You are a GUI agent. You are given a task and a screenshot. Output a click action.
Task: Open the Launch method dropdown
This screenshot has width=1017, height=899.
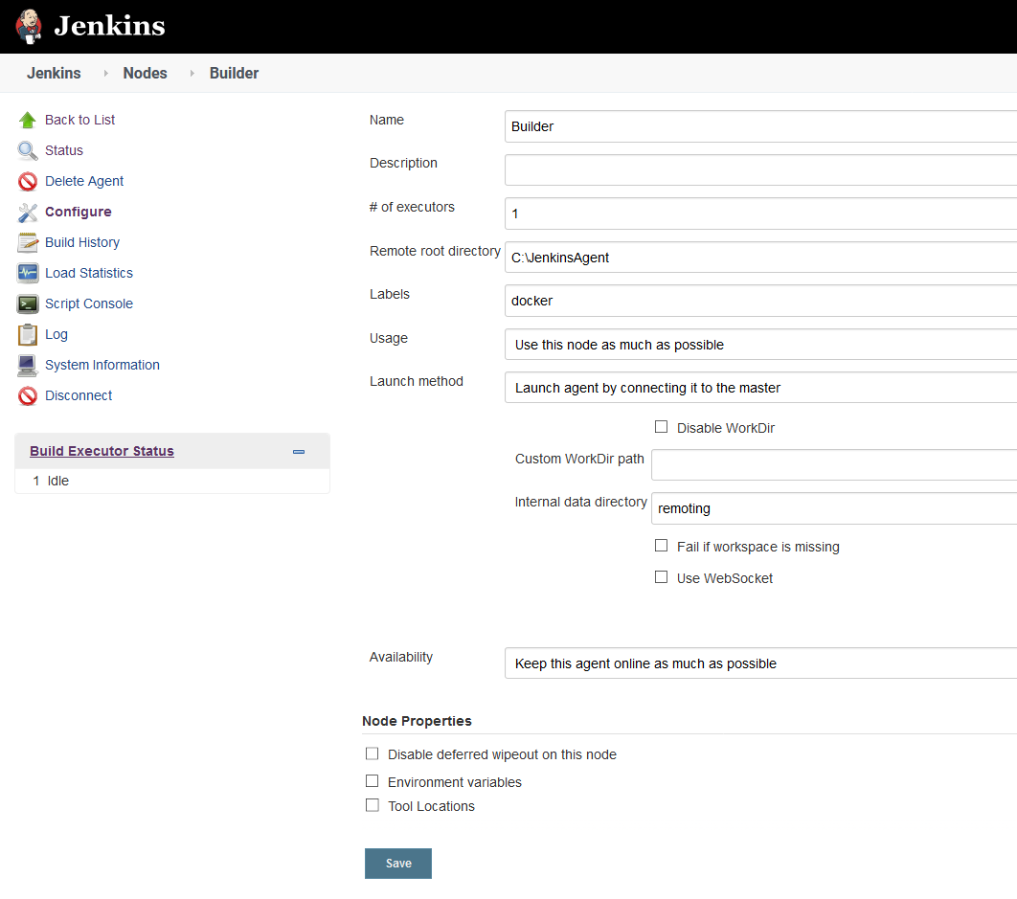point(759,388)
